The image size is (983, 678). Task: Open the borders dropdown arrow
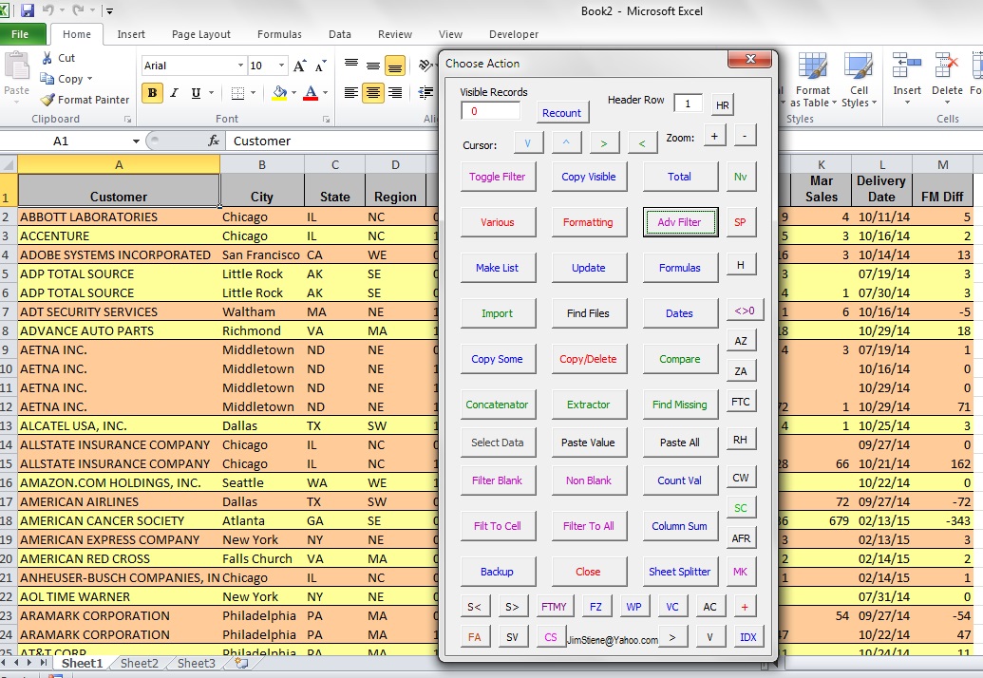click(x=254, y=93)
